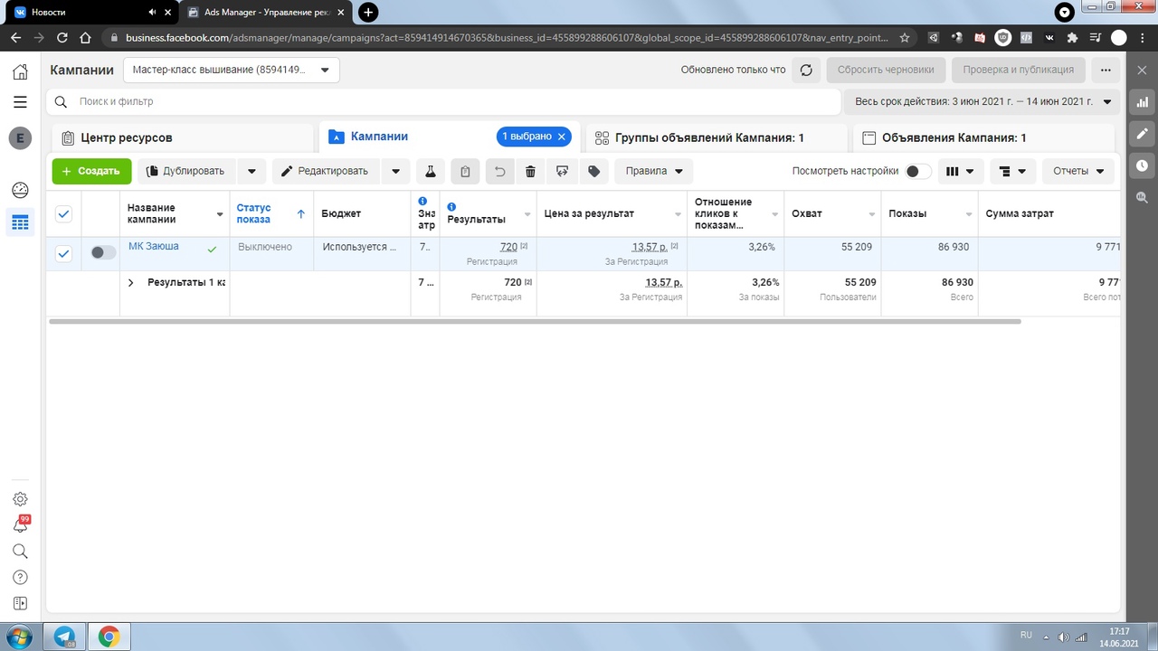Toggle Посмотреть настройки switch

(x=918, y=171)
